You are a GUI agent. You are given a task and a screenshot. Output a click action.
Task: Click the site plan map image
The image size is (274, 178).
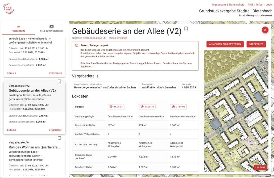click(235, 106)
